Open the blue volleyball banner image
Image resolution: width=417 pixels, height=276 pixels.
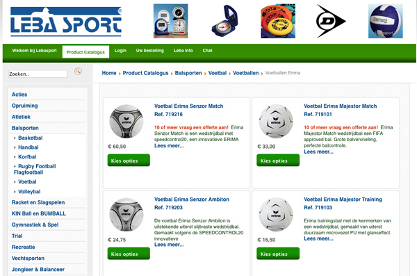coord(385,21)
